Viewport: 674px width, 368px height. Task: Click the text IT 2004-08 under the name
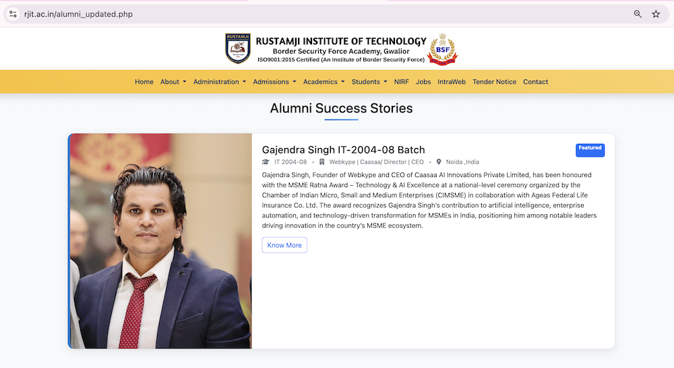coord(290,161)
